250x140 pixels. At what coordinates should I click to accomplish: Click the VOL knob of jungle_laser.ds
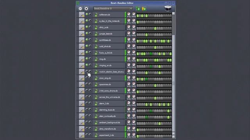129,33
